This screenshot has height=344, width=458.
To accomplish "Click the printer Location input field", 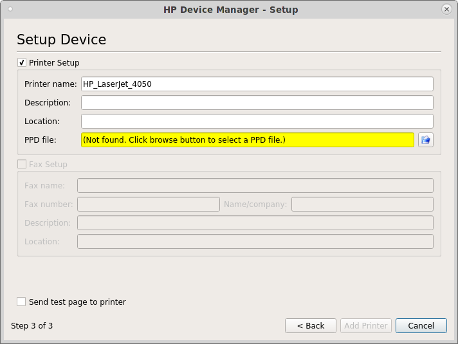I will tap(257, 122).
